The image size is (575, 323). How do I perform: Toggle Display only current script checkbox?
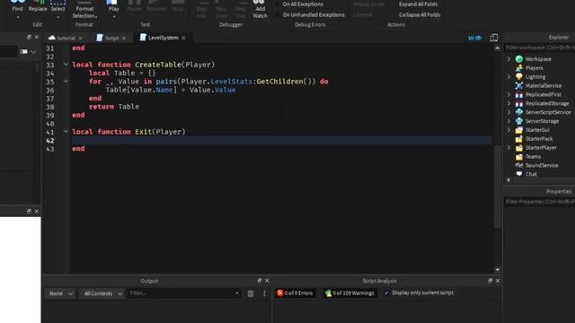pyautogui.click(x=386, y=292)
